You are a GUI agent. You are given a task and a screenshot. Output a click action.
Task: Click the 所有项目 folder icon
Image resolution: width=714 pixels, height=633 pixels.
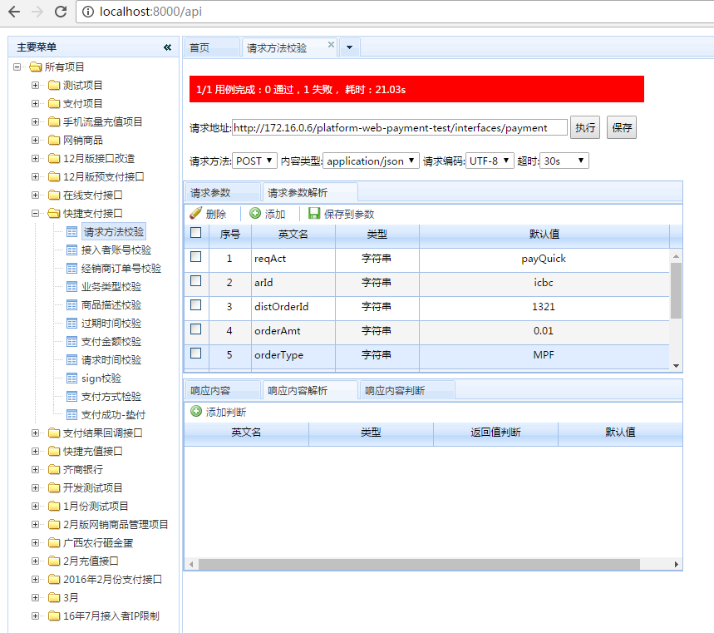click(36, 67)
